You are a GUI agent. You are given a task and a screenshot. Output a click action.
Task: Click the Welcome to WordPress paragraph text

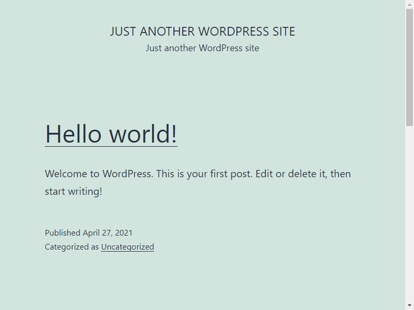(198, 182)
